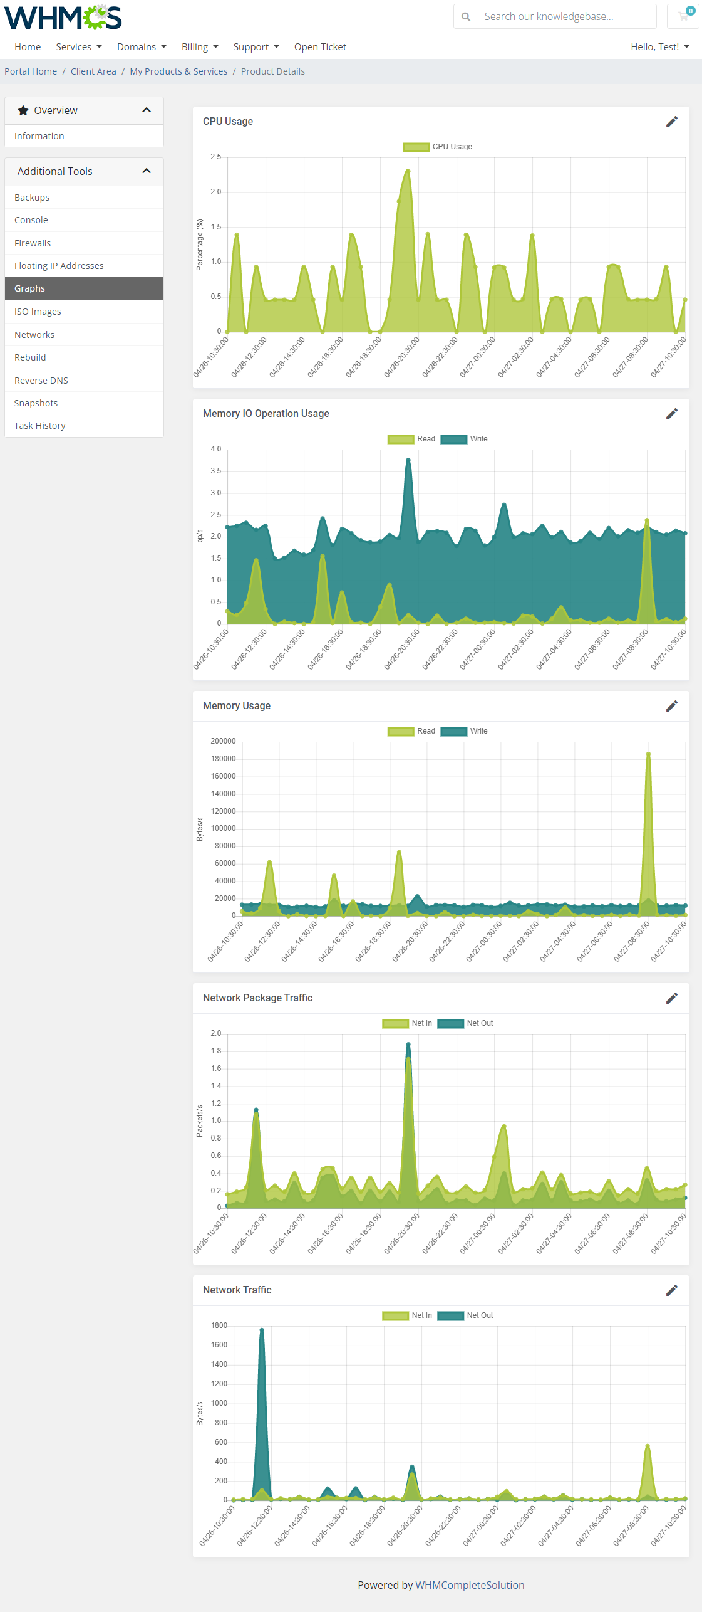Image resolution: width=702 pixels, height=1612 pixels.
Task: Click Network Traffic tallest Net Out peak
Action: click(x=262, y=1329)
